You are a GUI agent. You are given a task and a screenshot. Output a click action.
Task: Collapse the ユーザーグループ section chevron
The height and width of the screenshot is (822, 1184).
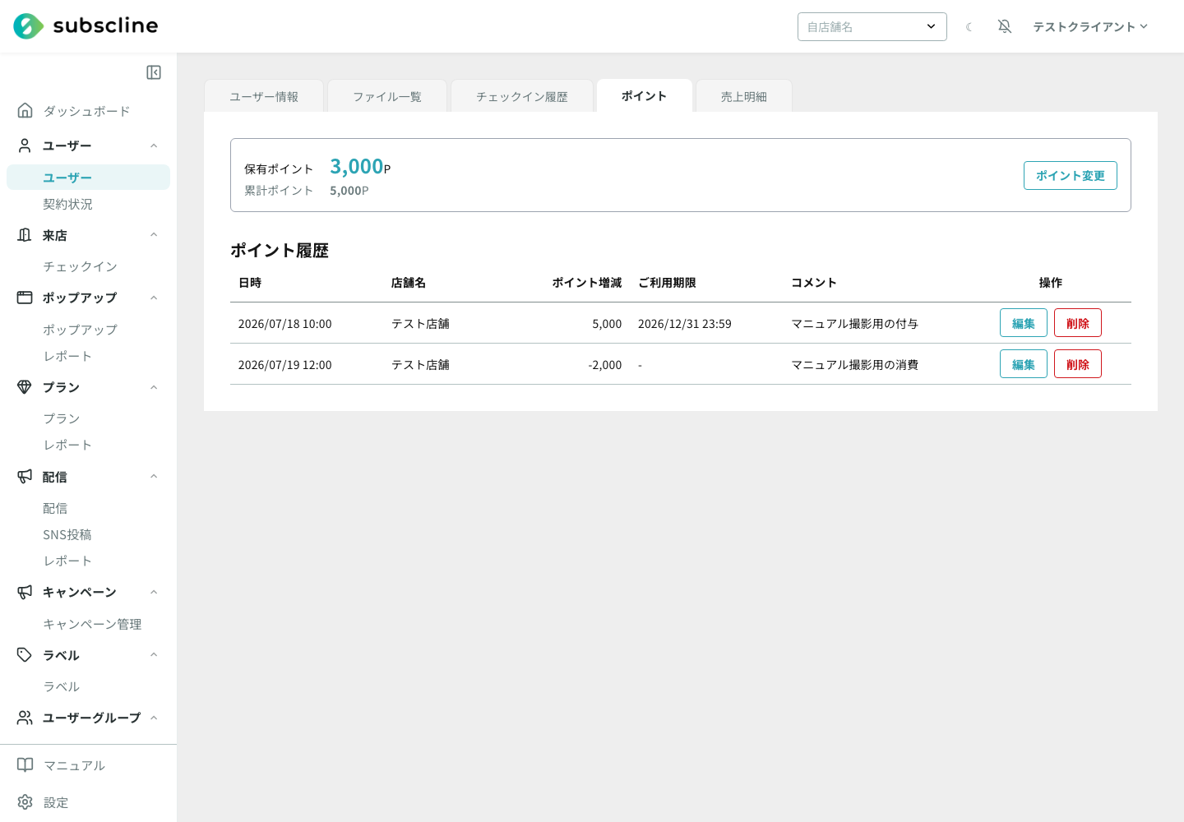point(154,718)
